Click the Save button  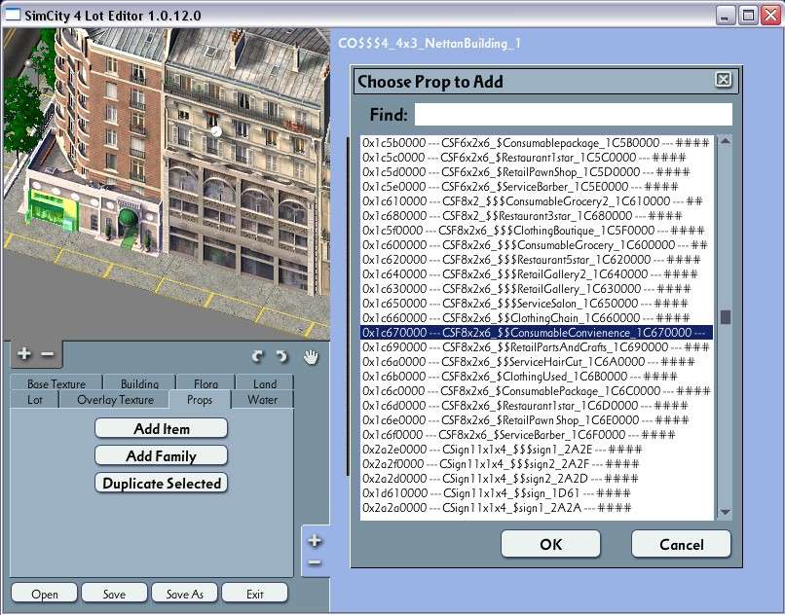(x=114, y=594)
